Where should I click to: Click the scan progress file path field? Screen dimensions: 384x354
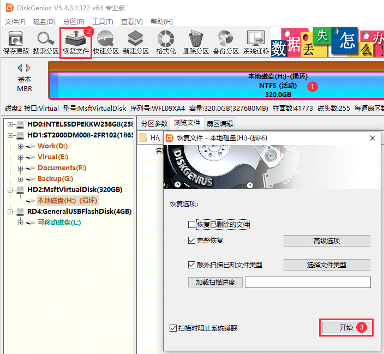tap(308, 282)
